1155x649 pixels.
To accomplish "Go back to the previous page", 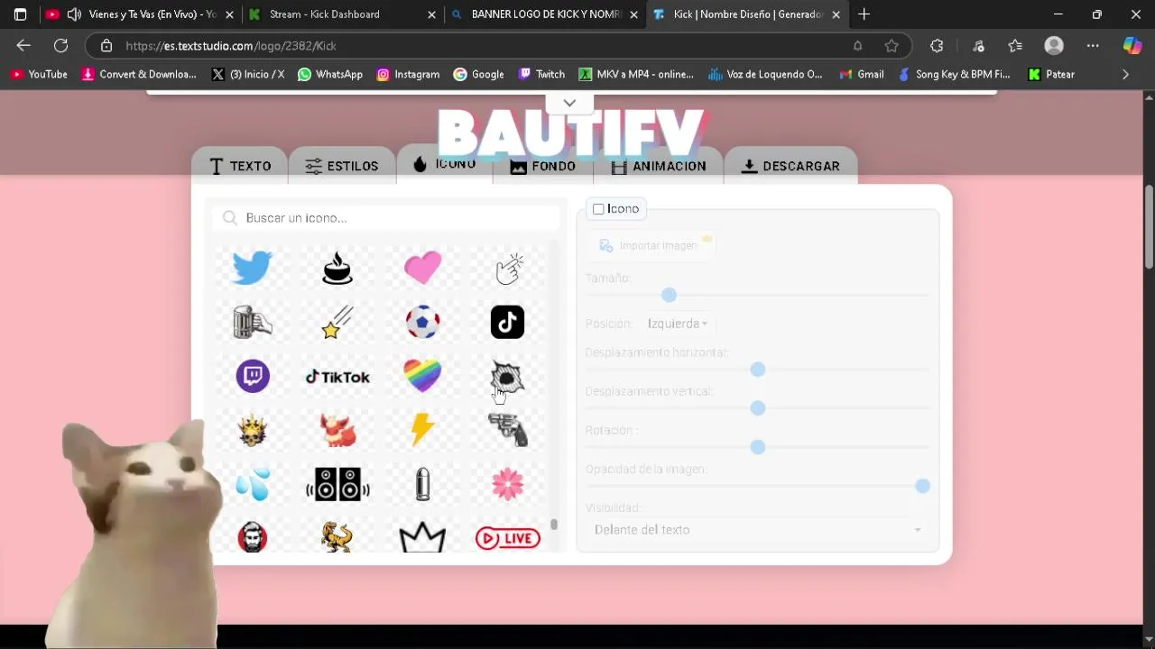I will click(x=23, y=46).
